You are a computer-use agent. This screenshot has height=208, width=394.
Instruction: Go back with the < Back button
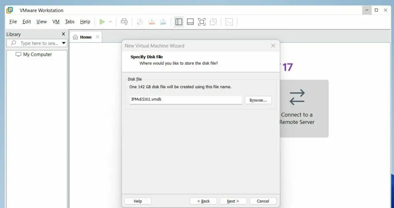point(203,201)
